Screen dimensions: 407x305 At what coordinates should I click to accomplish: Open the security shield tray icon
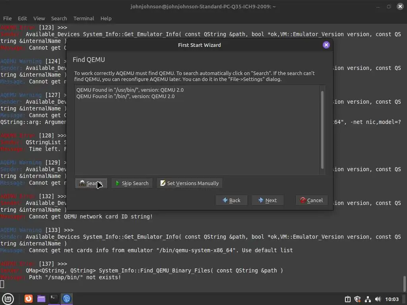point(358,299)
